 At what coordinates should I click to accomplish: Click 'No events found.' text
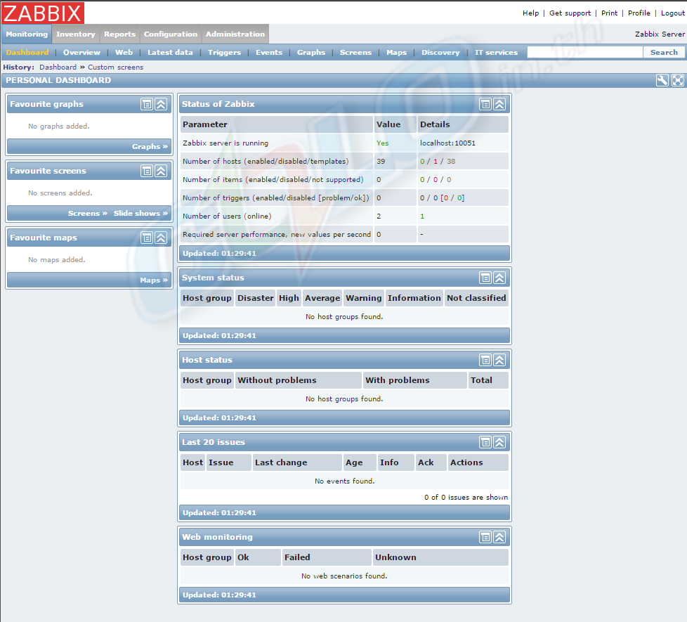(344, 481)
